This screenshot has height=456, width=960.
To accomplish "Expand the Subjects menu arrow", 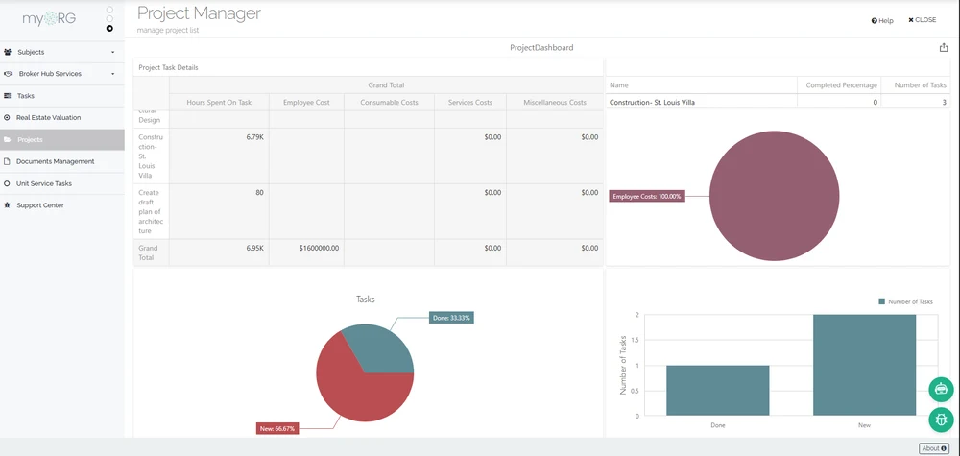I will (x=112, y=53).
